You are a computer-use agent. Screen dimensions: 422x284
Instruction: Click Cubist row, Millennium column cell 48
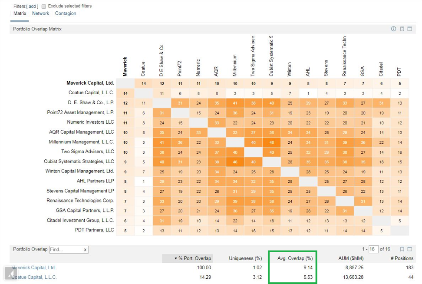tap(235, 162)
